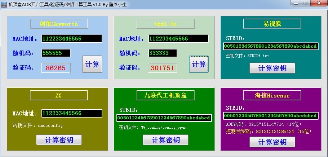Click the 易视腾 header label

click(x=272, y=24)
